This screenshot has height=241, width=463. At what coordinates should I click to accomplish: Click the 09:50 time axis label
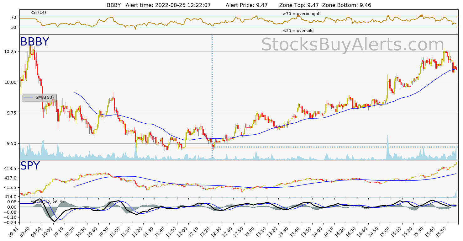(x=37, y=232)
